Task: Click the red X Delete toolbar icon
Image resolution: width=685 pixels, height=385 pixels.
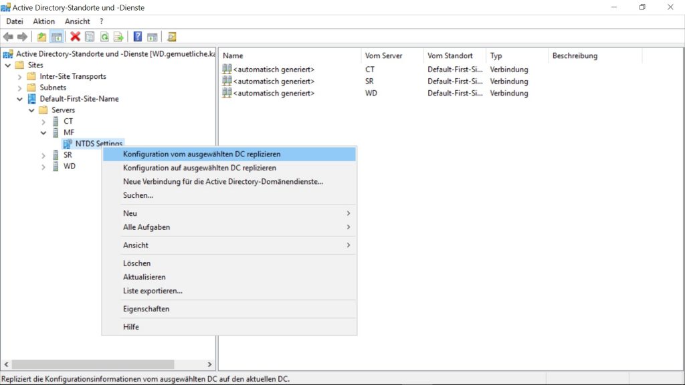Action: click(75, 37)
